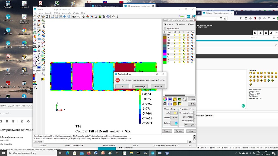Screen dimensions: 278x156
Task: Toggle the visibility bulb for set S1
Action: pos(175,51)
